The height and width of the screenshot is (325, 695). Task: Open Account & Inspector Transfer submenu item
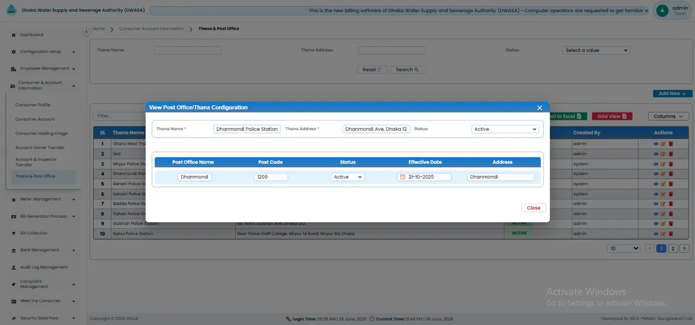click(x=36, y=162)
